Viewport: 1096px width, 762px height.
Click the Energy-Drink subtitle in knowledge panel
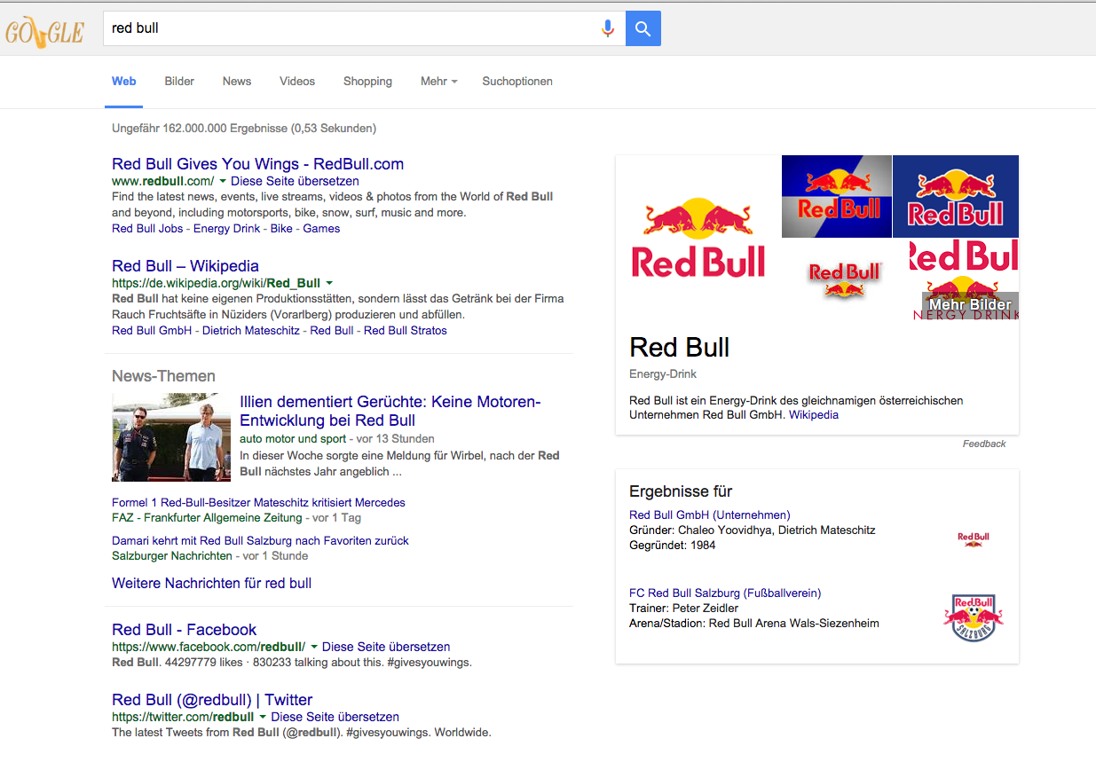pyautogui.click(x=663, y=374)
